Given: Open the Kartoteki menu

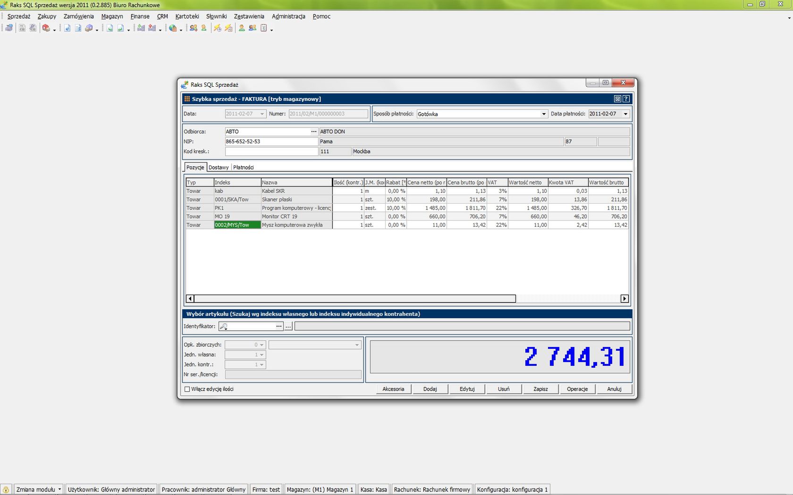Looking at the screenshot, I should point(187,16).
